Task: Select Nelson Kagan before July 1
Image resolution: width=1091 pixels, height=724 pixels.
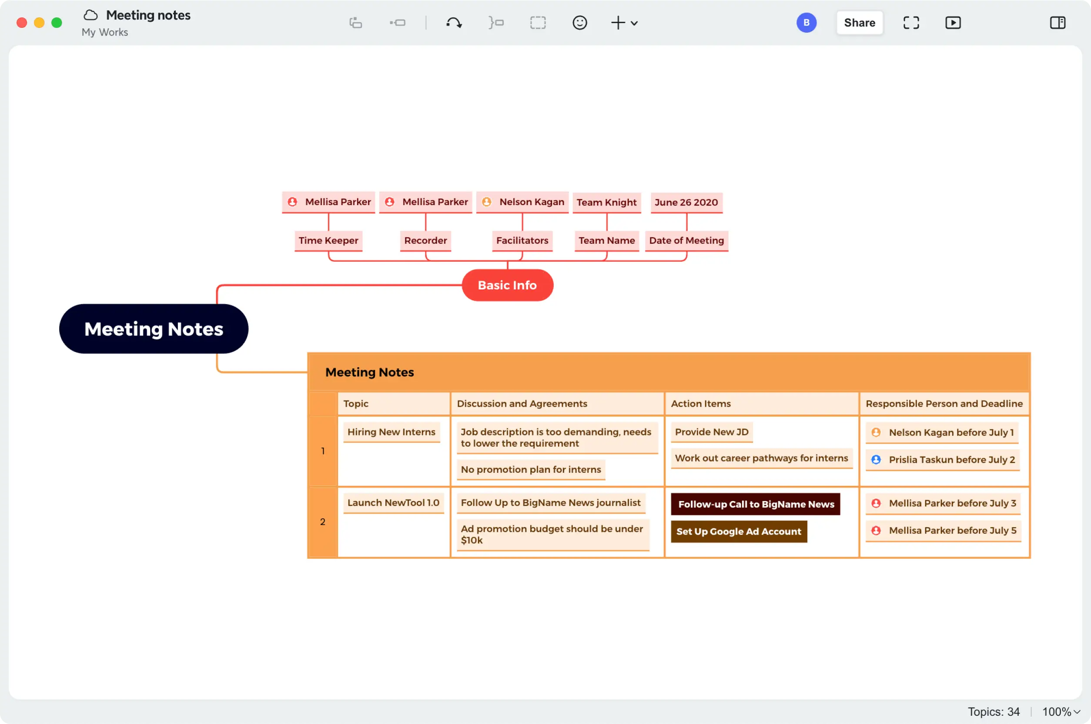Action: 942,433
